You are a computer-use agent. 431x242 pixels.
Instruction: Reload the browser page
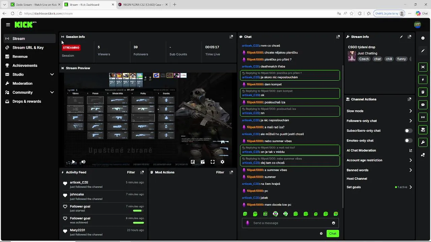(12, 13)
